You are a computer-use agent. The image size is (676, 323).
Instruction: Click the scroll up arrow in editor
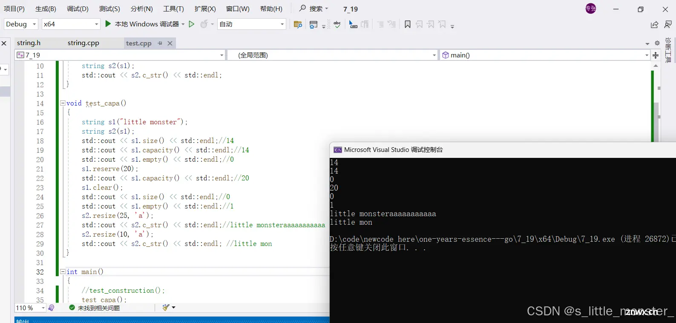[656, 66]
